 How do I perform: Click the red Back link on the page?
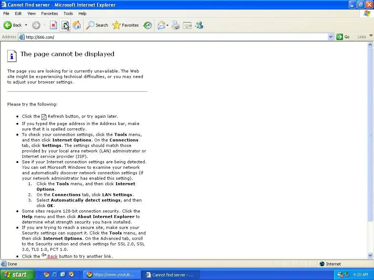[52, 256]
